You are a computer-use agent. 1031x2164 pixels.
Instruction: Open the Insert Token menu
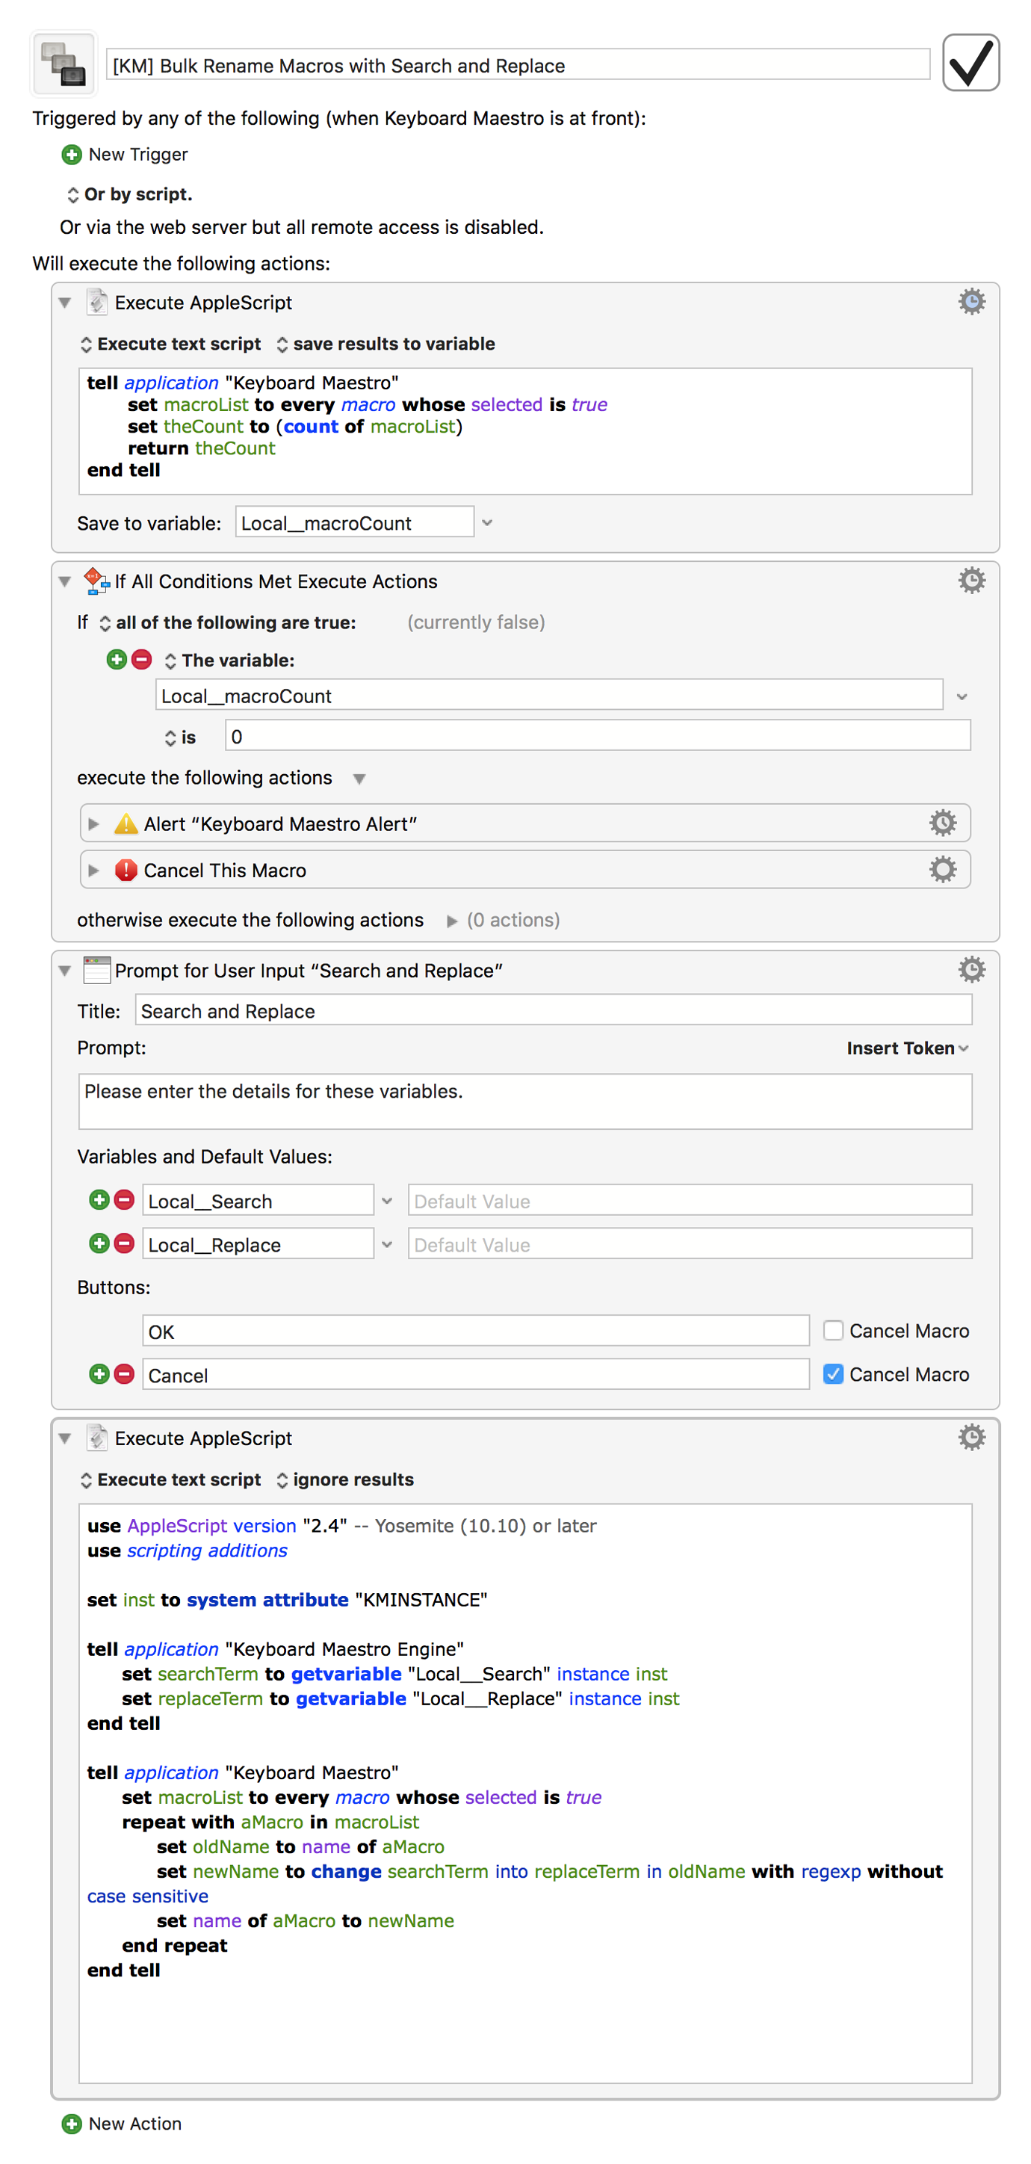908,1048
